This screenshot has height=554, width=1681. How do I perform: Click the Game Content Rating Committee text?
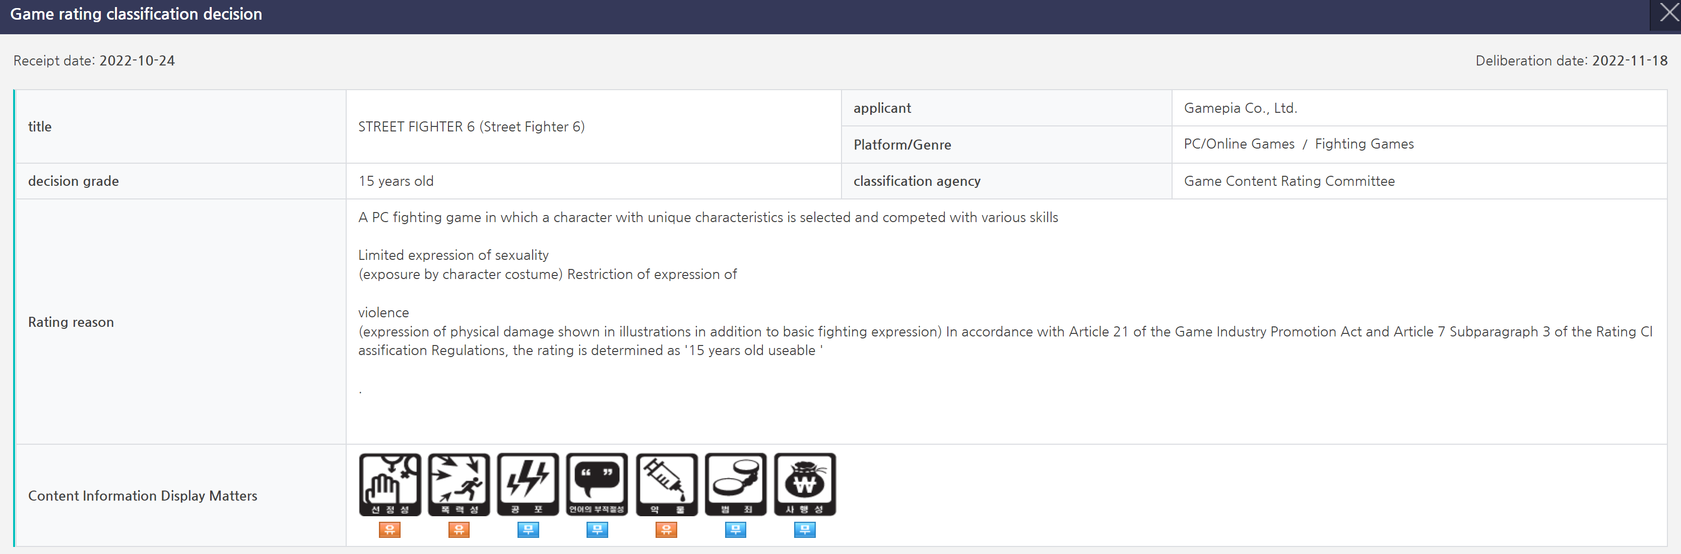tap(1289, 181)
